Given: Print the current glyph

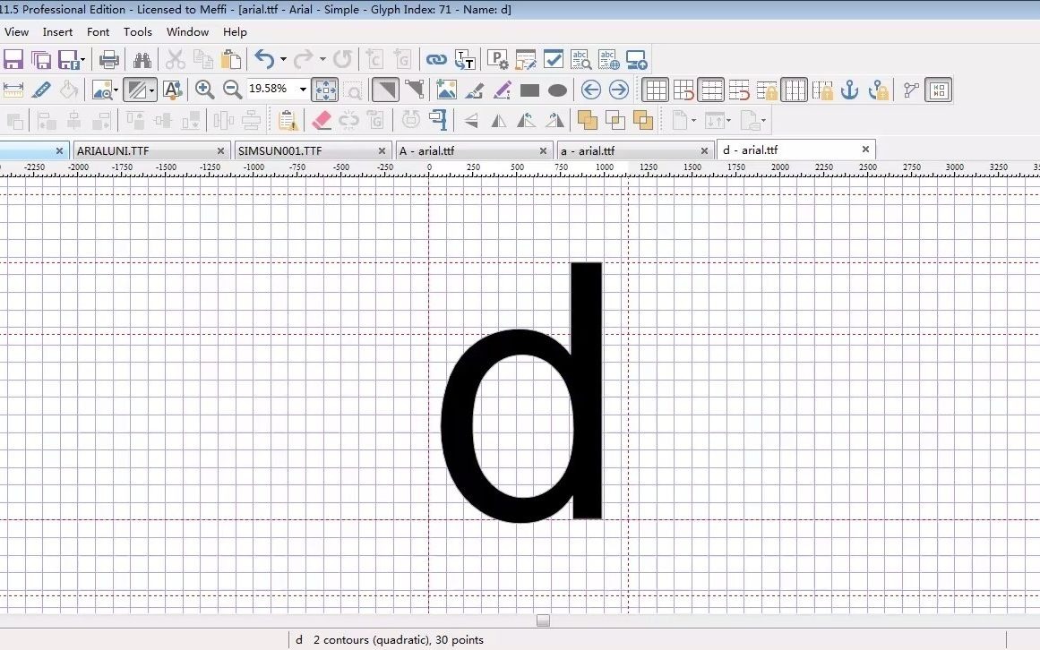Looking at the screenshot, I should [107, 59].
